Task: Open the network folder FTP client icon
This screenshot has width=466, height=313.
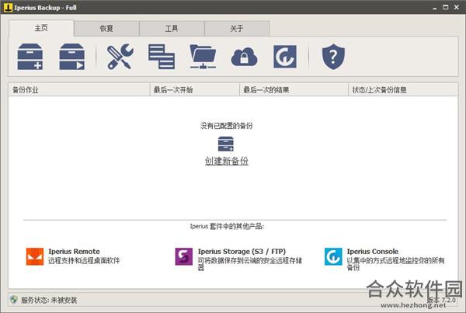Action: tap(203, 57)
